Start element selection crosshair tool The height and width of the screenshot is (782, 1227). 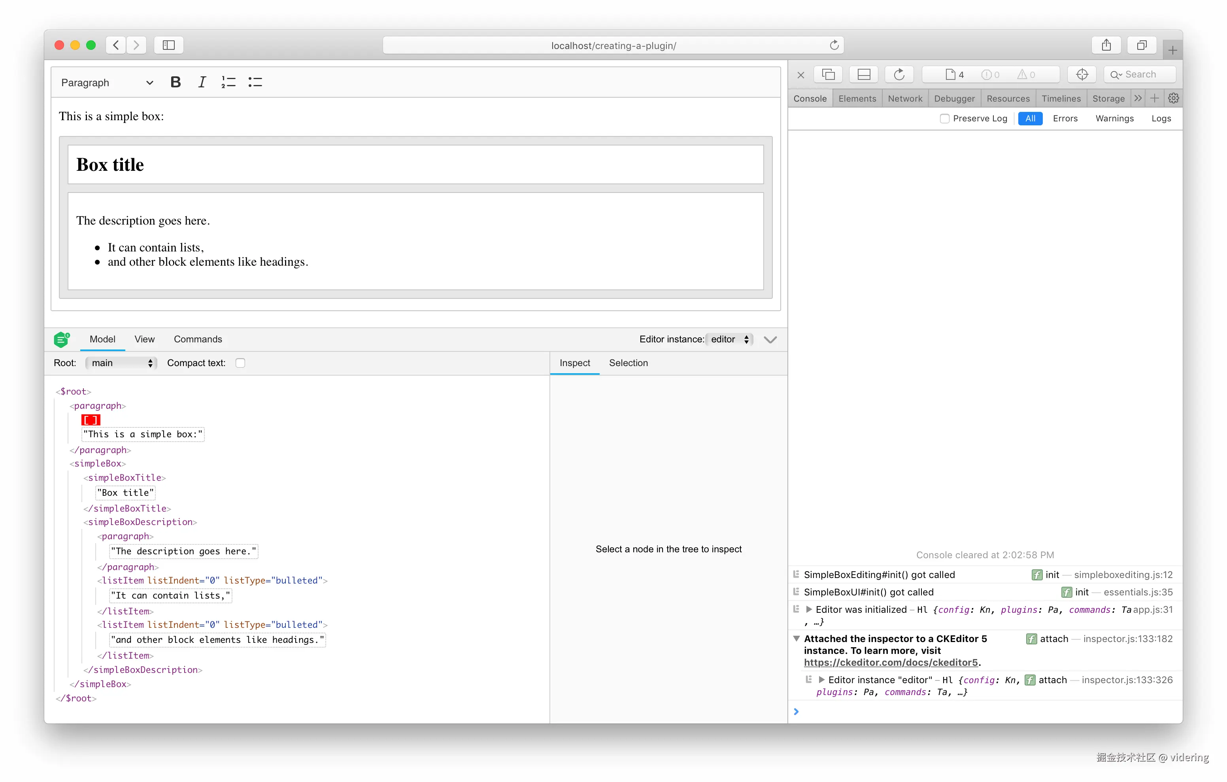pos(1082,74)
